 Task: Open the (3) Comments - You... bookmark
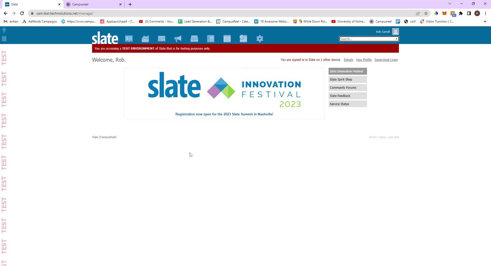[156, 21]
